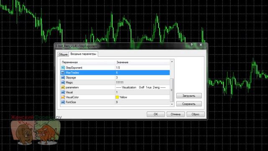Select the Входные параметры tab

pyautogui.click(x=83, y=54)
